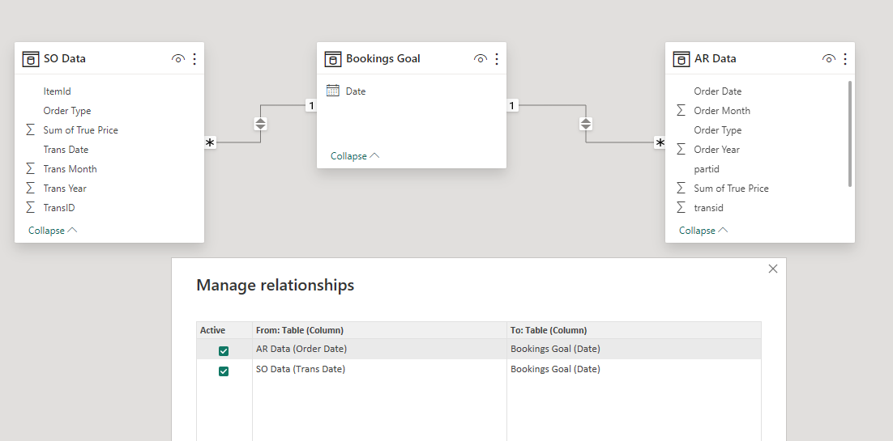Select the Order Date field in AR Data

pos(718,91)
